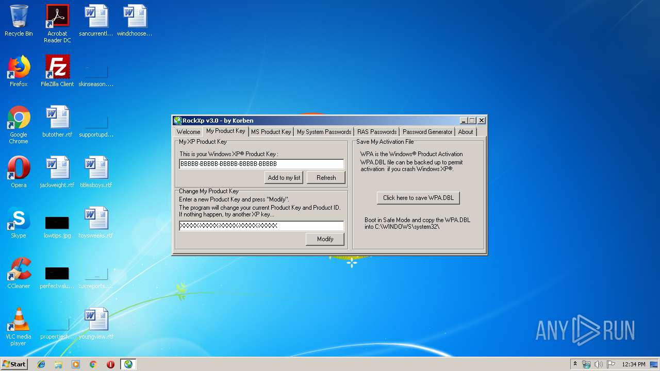The width and height of the screenshot is (660, 371).
Task: Open Internet Explorer in the taskbar
Action: (41, 364)
